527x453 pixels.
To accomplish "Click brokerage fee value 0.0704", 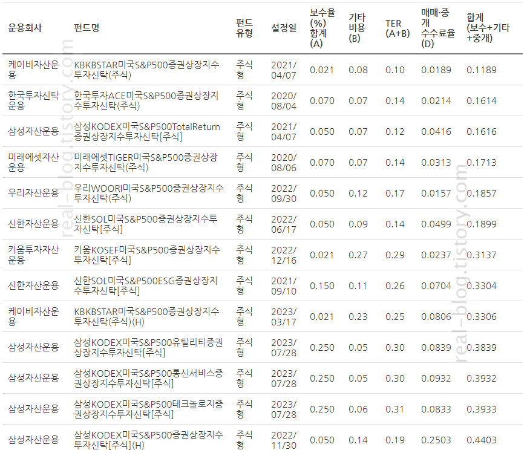I will (x=436, y=286).
